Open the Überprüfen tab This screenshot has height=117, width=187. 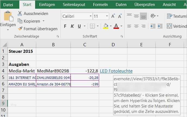point(145,5)
